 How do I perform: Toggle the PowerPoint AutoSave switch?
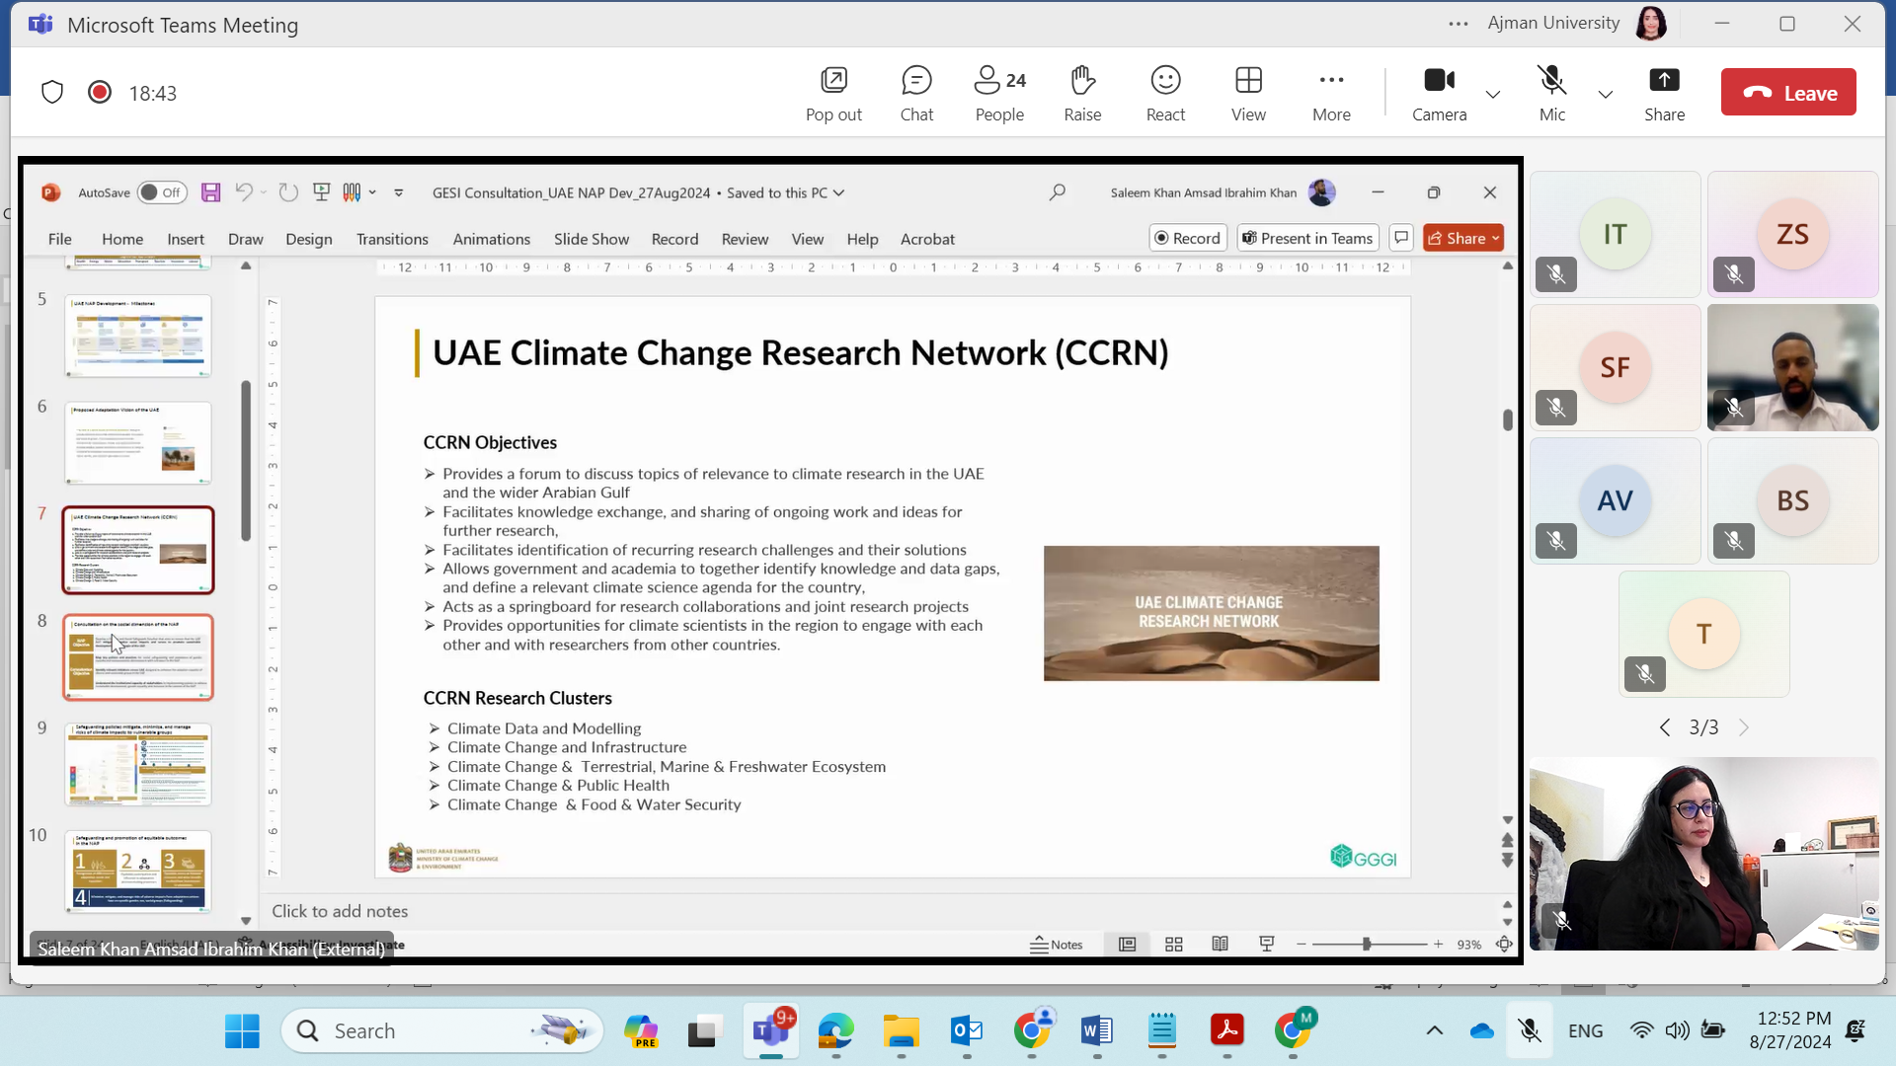pyautogui.click(x=161, y=192)
